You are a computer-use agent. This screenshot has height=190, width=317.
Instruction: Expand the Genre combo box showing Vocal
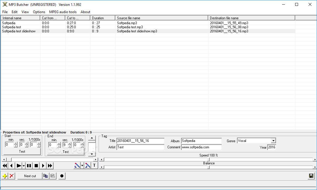(273, 141)
